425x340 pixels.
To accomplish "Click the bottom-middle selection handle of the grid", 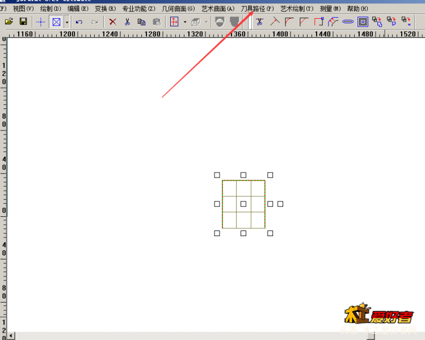I will coord(243,233).
